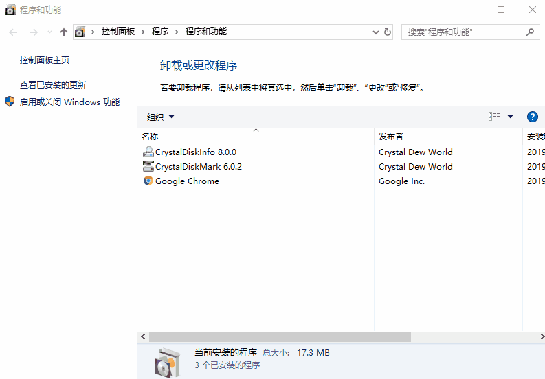Click 控制面板 breadcrumb segment

[x=118, y=32]
